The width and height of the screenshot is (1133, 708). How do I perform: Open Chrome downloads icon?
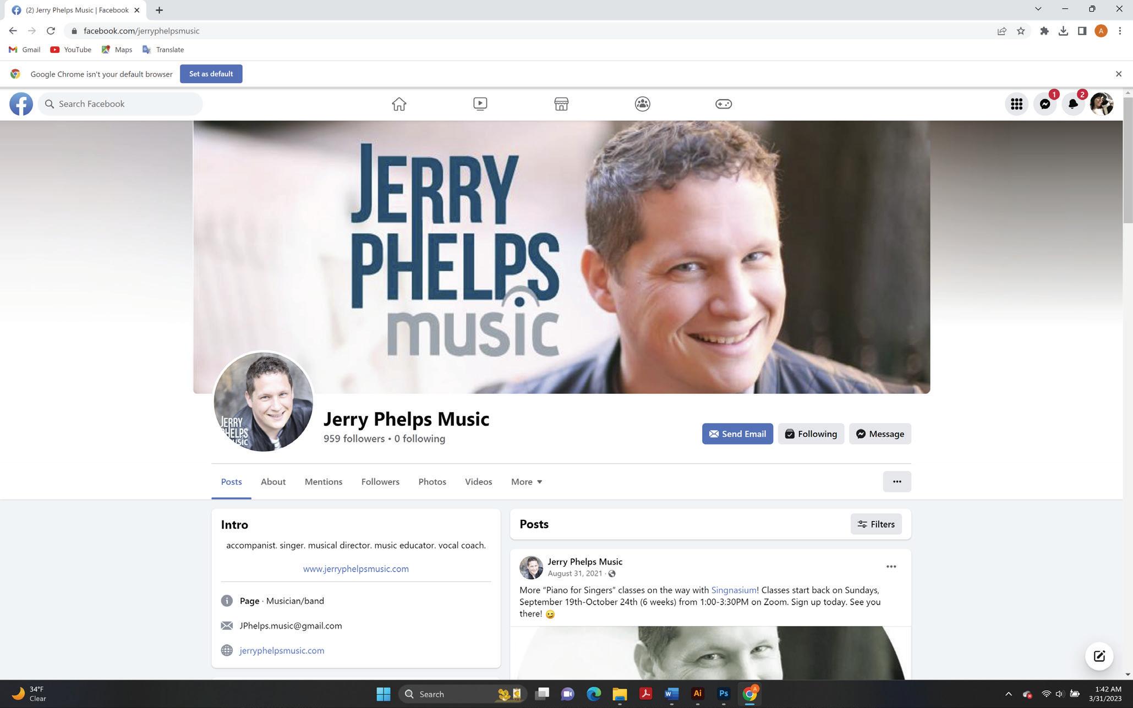[x=1063, y=31]
